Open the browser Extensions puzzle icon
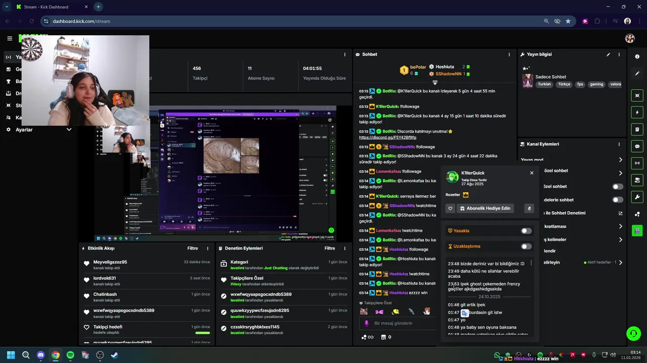 pos(597,21)
